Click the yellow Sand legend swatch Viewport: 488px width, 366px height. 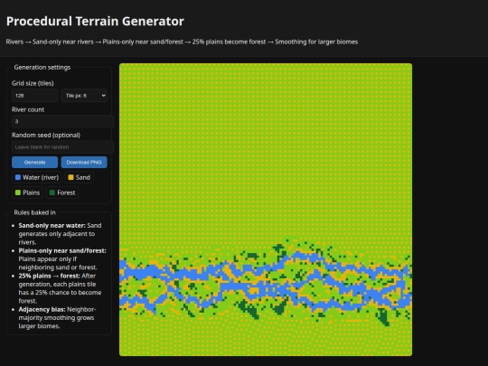click(71, 177)
